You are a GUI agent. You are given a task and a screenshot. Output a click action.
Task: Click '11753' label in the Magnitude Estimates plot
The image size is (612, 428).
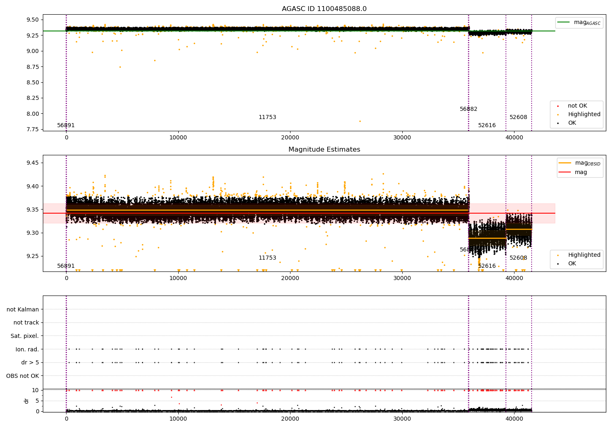[x=267, y=258]
